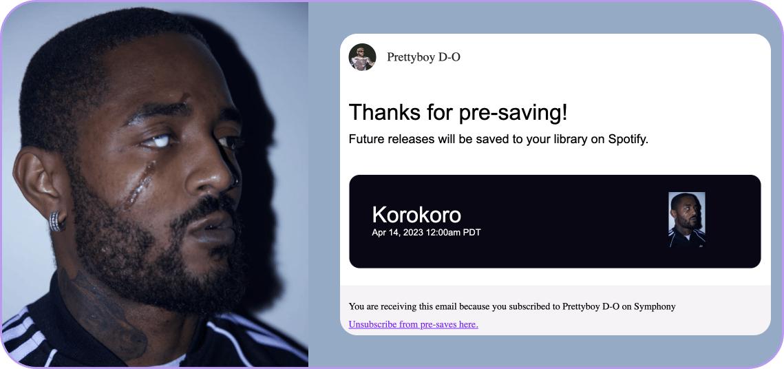
Task: Click the earring in the portrait photo
Action: pos(57,222)
